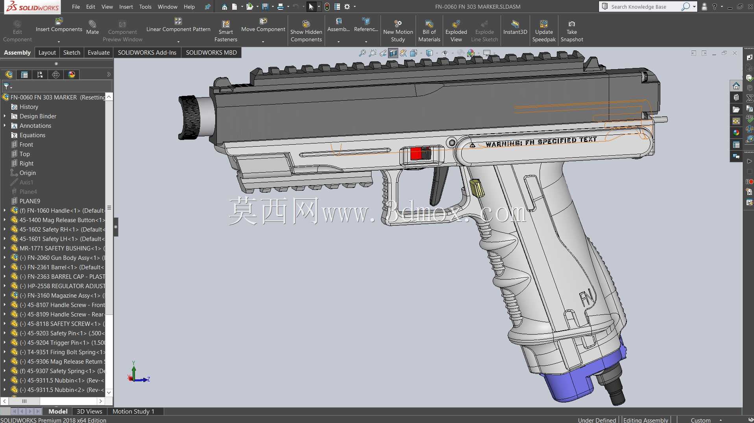This screenshot has width=754, height=423.
Task: Open Custom Properties task pane tab
Action: coord(736,145)
